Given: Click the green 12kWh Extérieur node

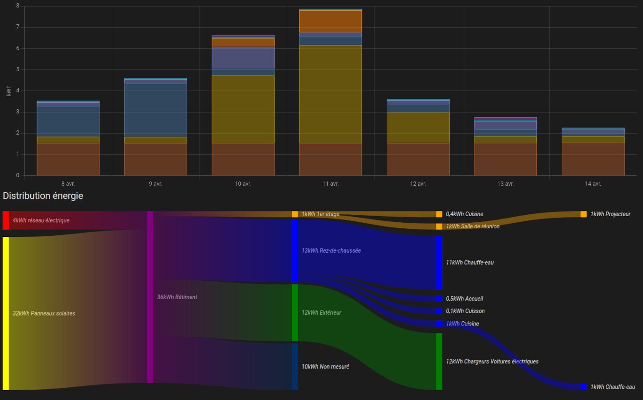Looking at the screenshot, I should [x=295, y=312].
